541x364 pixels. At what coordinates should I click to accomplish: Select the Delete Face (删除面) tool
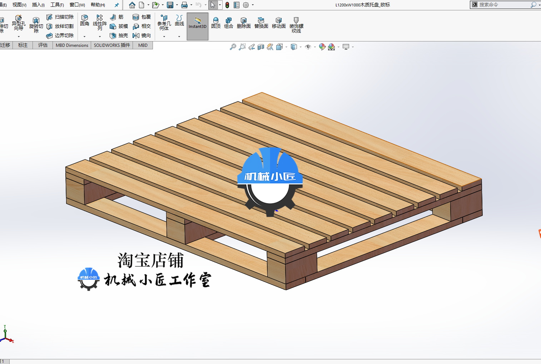point(244,23)
